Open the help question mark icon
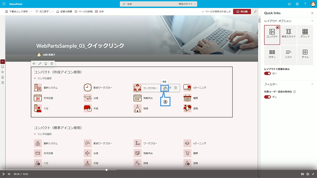This screenshot has width=317, height=178. [305, 4]
